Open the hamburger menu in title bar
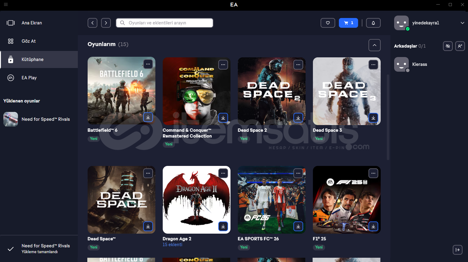The image size is (468, 262). click(x=6, y=5)
